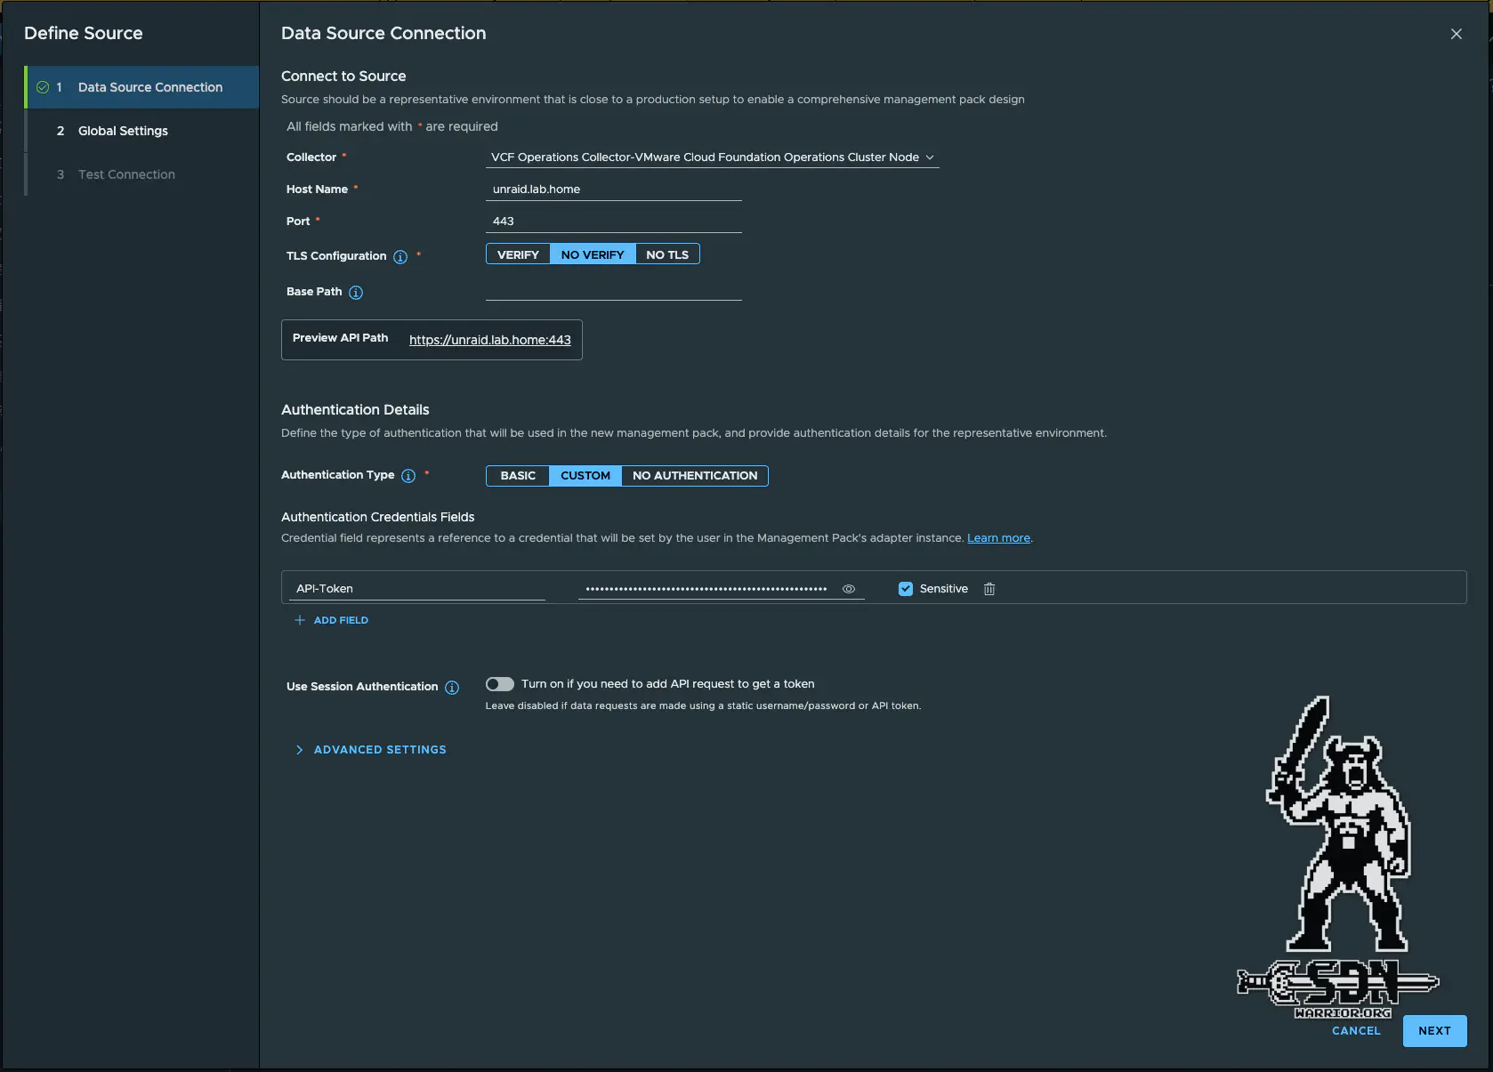This screenshot has width=1493, height=1072.
Task: Click the Authentication Type info icon
Action: point(408,476)
